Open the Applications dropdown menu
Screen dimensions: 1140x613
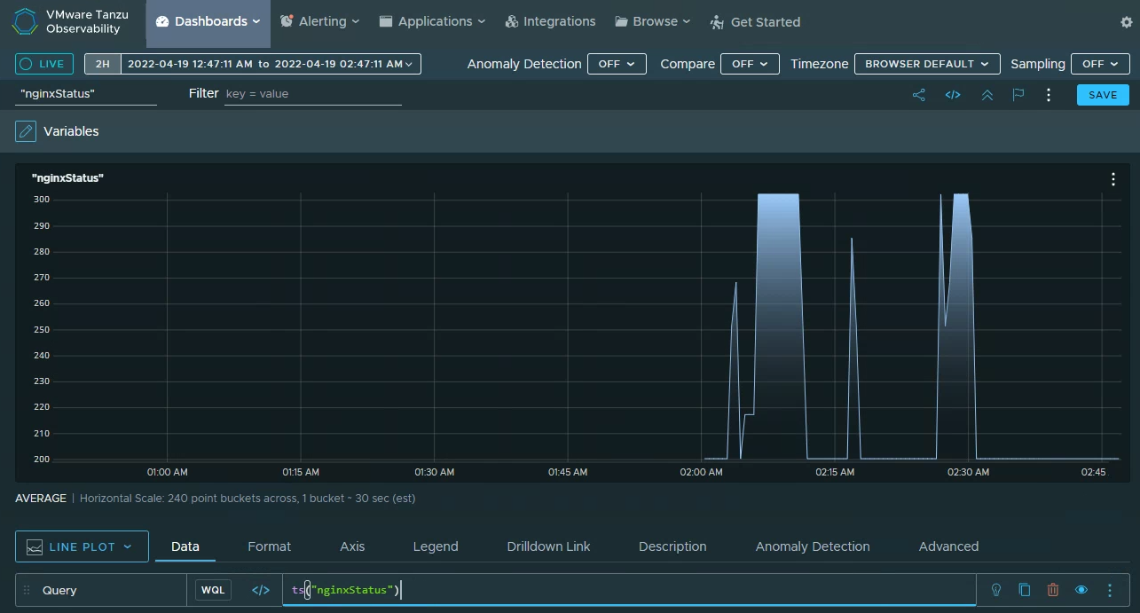coord(433,21)
